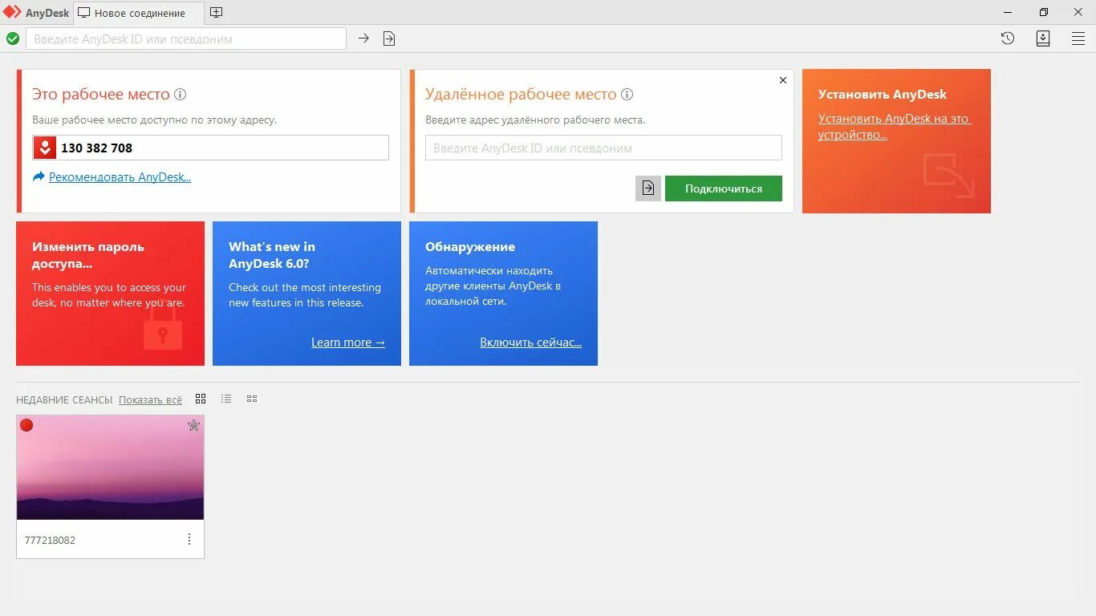This screenshot has height=616, width=1096.
Task: Toggle favorite star on recent session 777218082
Action: click(x=193, y=426)
